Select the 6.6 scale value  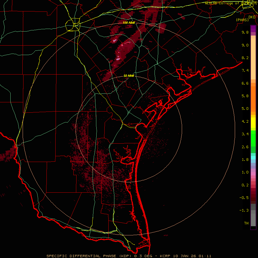(245, 83)
